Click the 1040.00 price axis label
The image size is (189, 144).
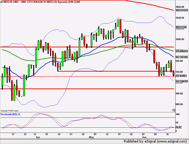[x=180, y=18]
